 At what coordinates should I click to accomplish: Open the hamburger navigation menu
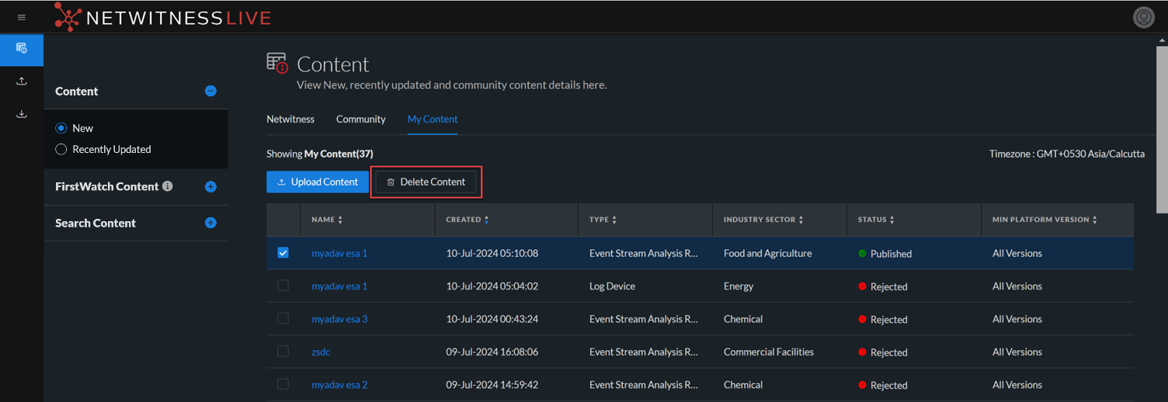(22, 17)
